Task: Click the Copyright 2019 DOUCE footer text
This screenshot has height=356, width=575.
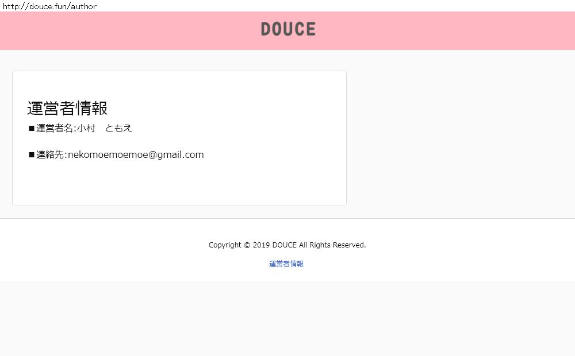Action: pyautogui.click(x=287, y=245)
